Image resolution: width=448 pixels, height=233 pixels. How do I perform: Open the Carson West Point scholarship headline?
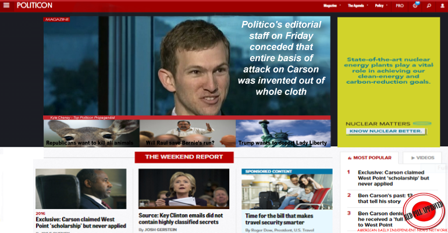(x=81, y=223)
